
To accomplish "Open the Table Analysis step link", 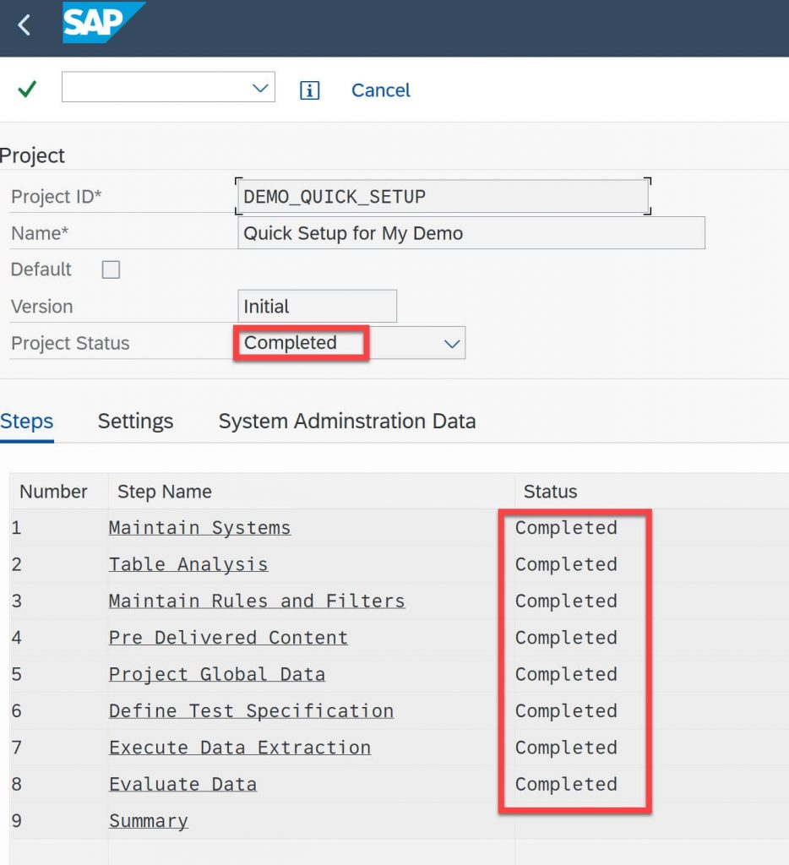I will coord(188,564).
